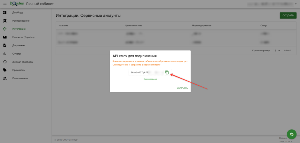300x143 pixels.
Task: Open the support chat headset button
Action: click(x=291, y=134)
